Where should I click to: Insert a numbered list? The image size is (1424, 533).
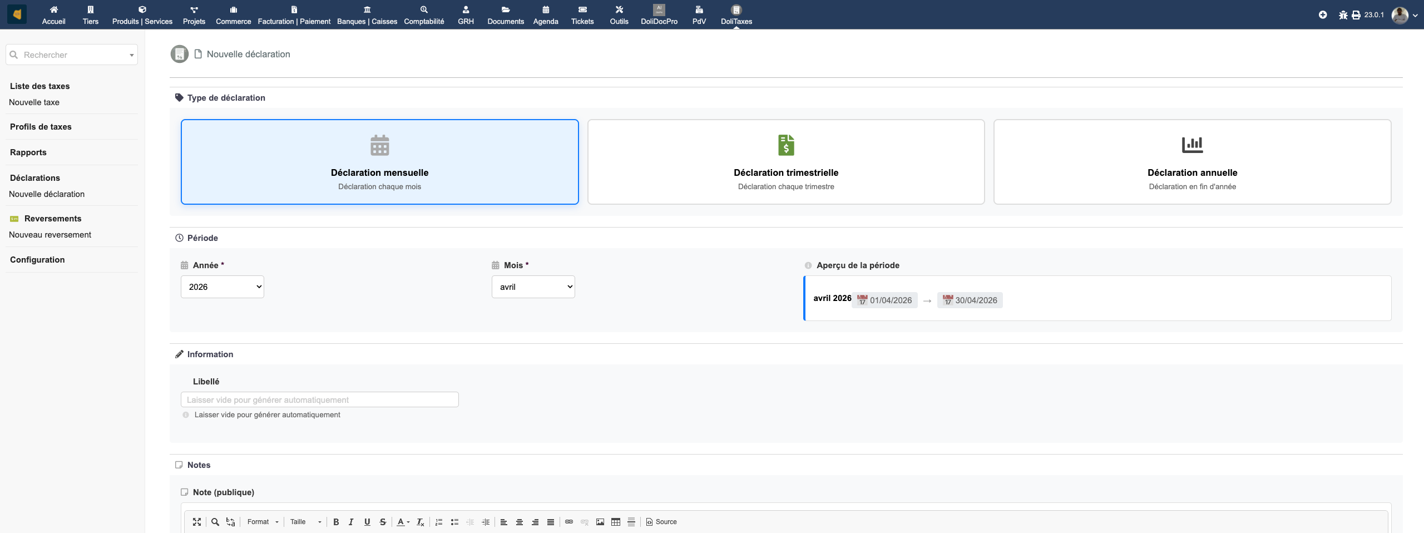pos(439,522)
